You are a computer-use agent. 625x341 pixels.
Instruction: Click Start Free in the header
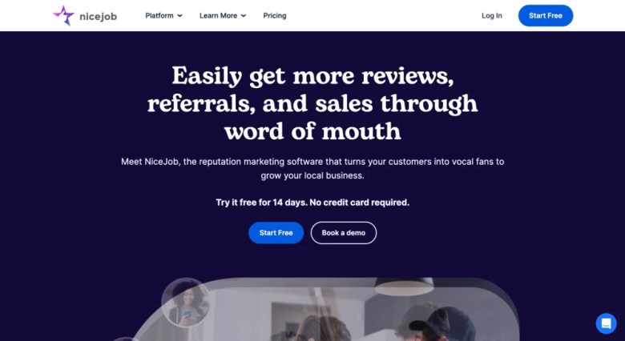point(546,15)
